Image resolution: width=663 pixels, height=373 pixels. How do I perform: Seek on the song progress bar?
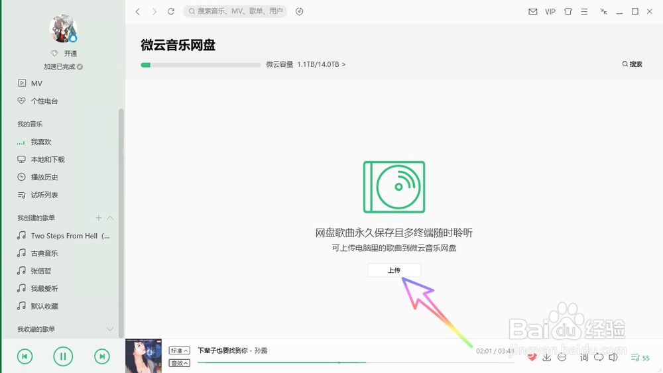pyautogui.click(x=355, y=362)
